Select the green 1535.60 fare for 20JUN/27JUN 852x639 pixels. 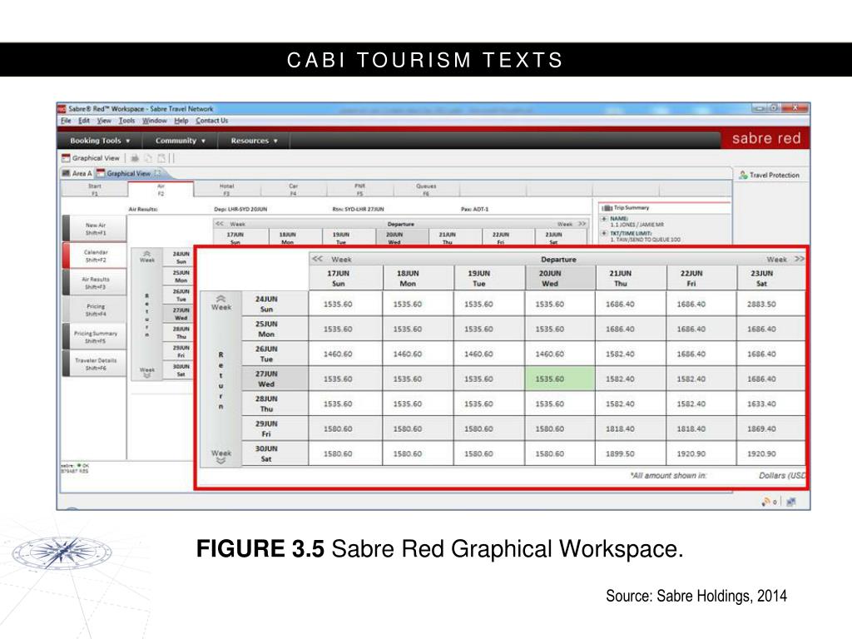pyautogui.click(x=560, y=379)
